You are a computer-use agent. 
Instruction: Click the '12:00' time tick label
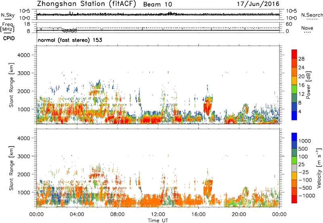[158, 215]
